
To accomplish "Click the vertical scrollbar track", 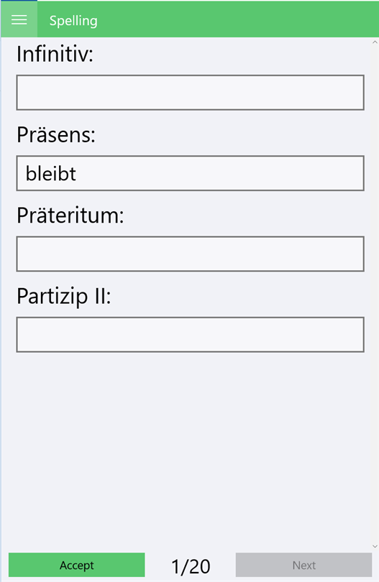I will click(x=375, y=295).
